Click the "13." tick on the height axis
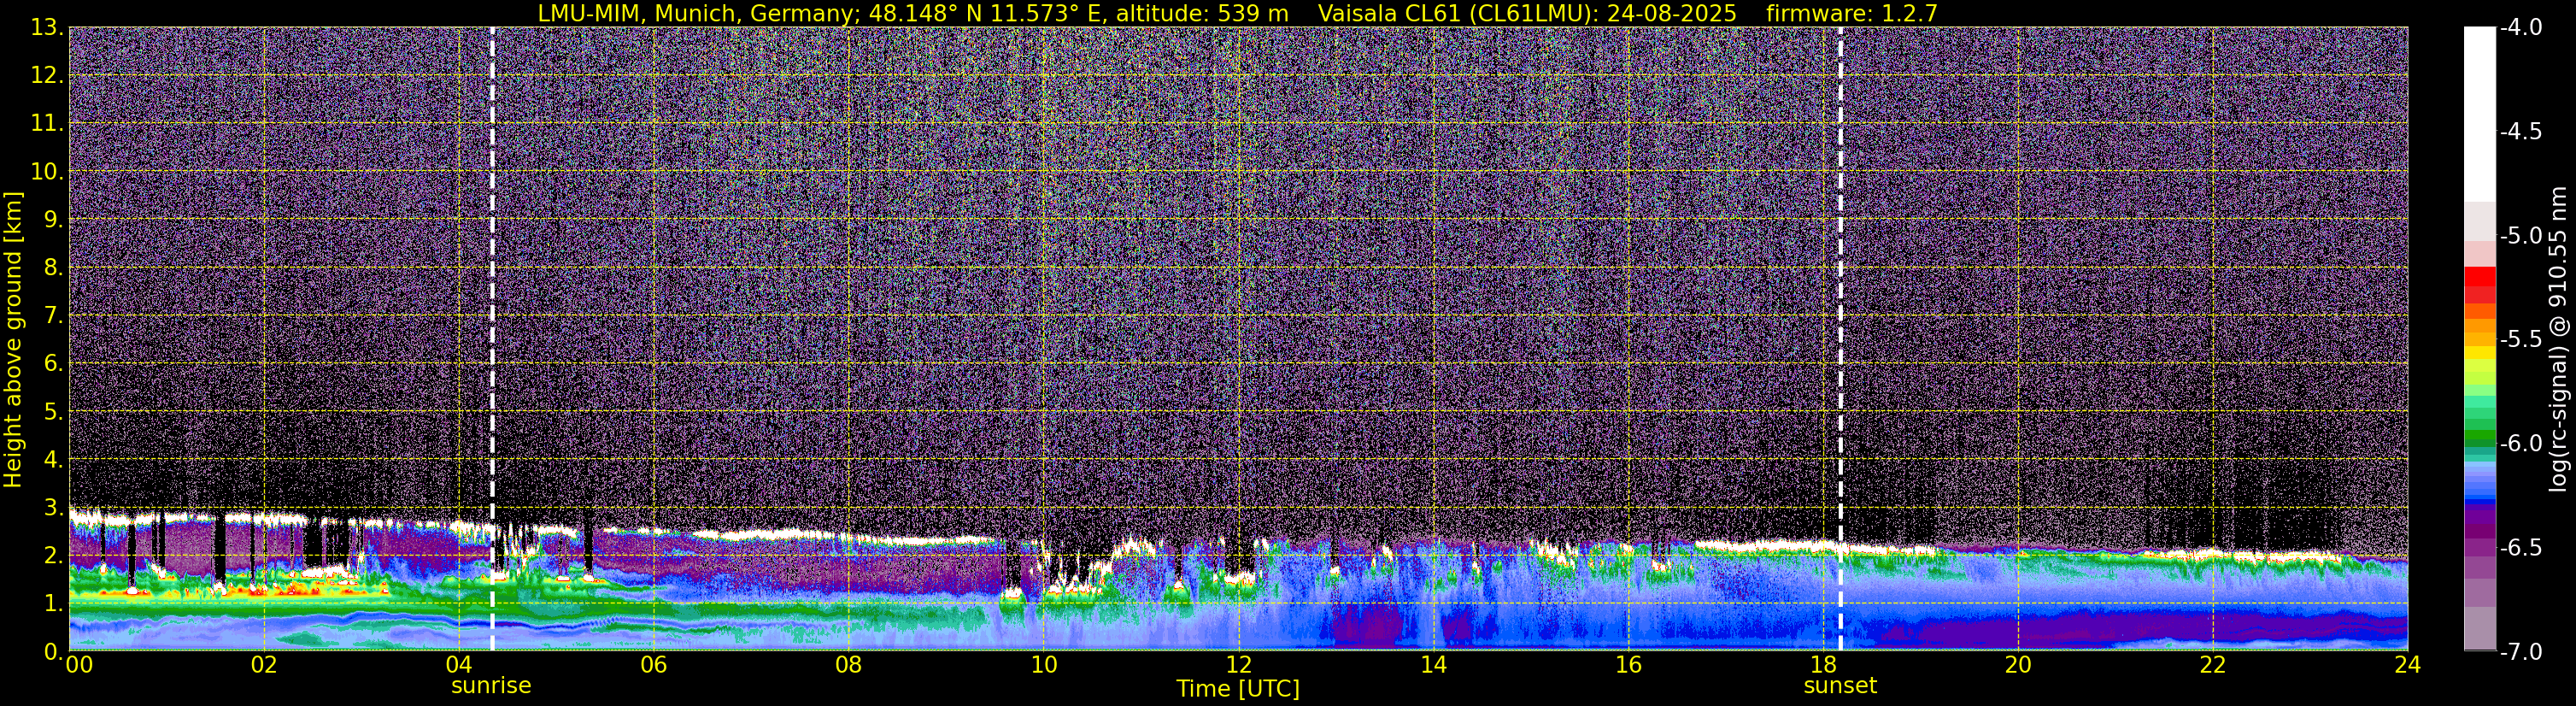The width and height of the screenshot is (2576, 706). point(46,28)
